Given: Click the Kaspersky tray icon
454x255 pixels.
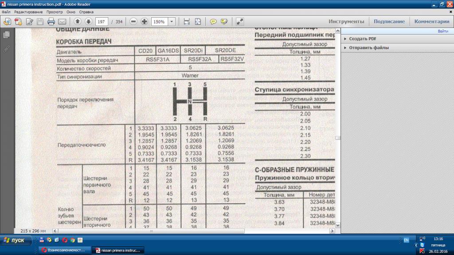Looking at the screenshot, I should (x=422, y=251).
